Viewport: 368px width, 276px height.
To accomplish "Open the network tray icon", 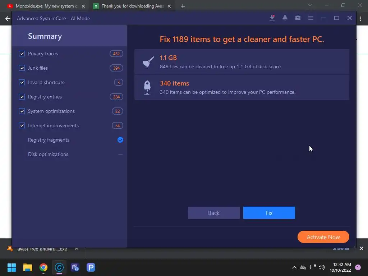I will 313,267.
